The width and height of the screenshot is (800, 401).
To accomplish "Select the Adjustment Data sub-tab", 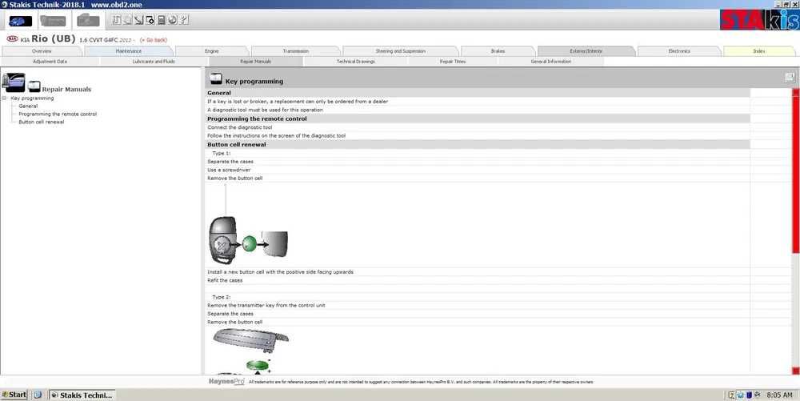I will (50, 61).
